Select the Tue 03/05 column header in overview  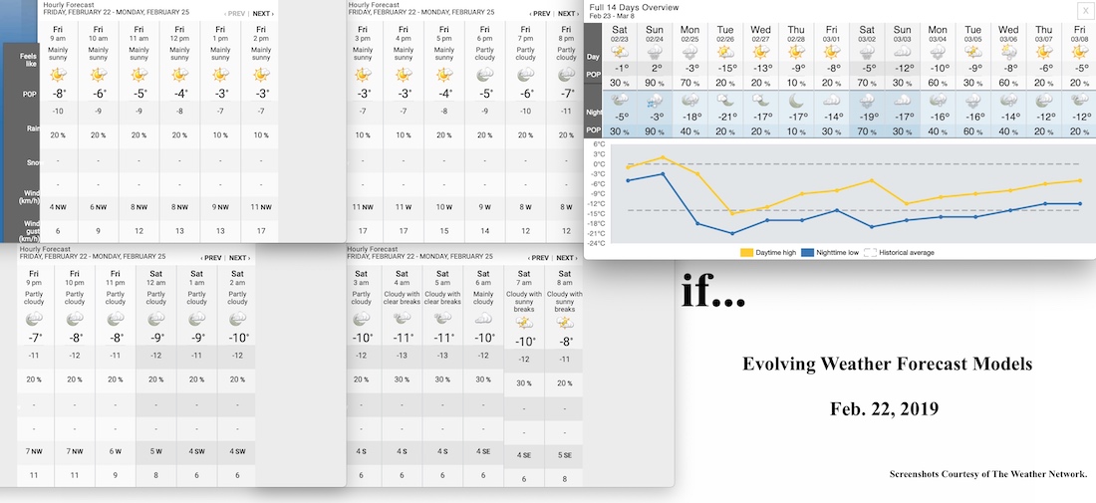[x=973, y=34]
